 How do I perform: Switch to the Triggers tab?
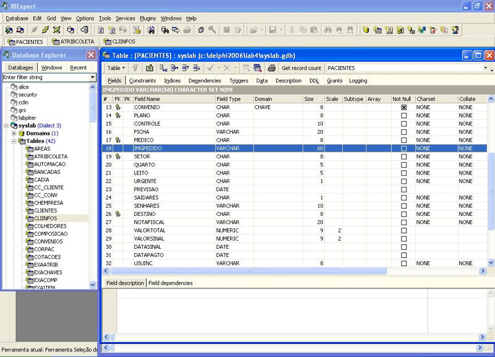(239, 81)
